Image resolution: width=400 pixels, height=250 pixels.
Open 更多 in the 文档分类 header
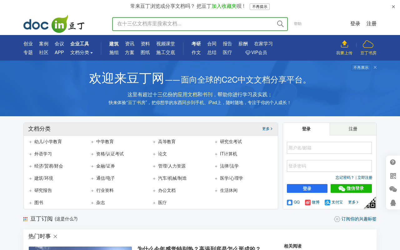pos(267,129)
